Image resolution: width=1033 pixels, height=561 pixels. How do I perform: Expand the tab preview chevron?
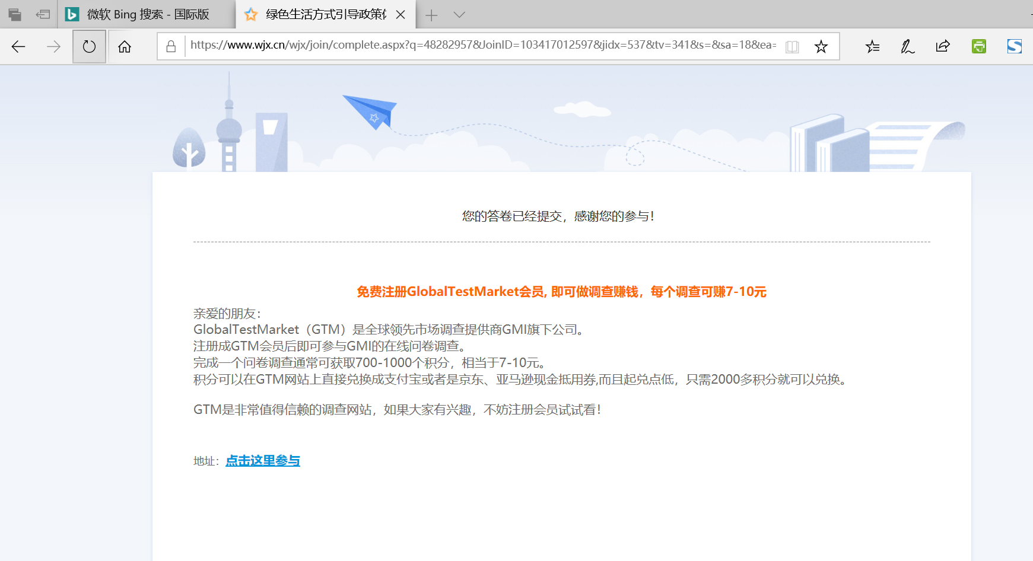tap(459, 15)
